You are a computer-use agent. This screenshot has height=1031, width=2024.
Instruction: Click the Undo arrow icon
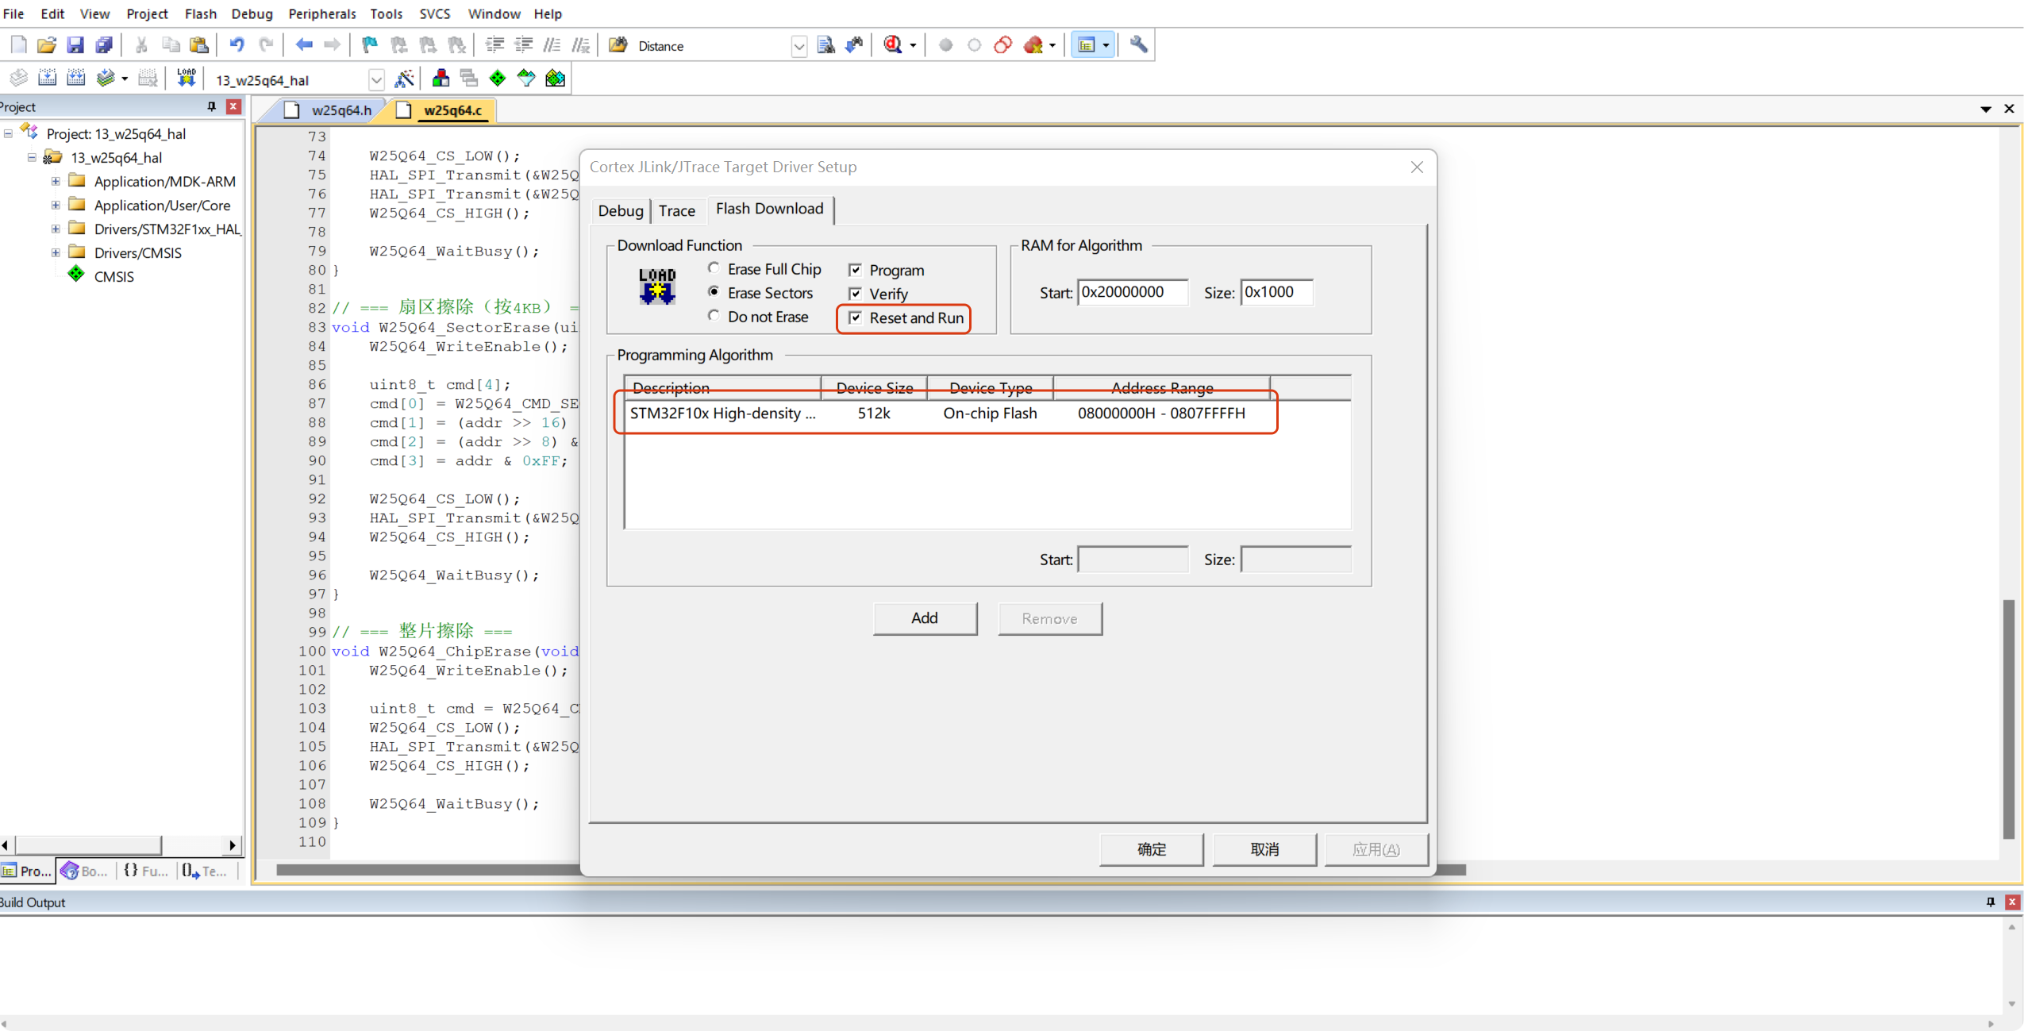click(x=236, y=45)
